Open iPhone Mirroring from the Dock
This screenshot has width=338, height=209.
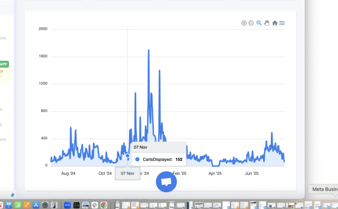(54, 205)
